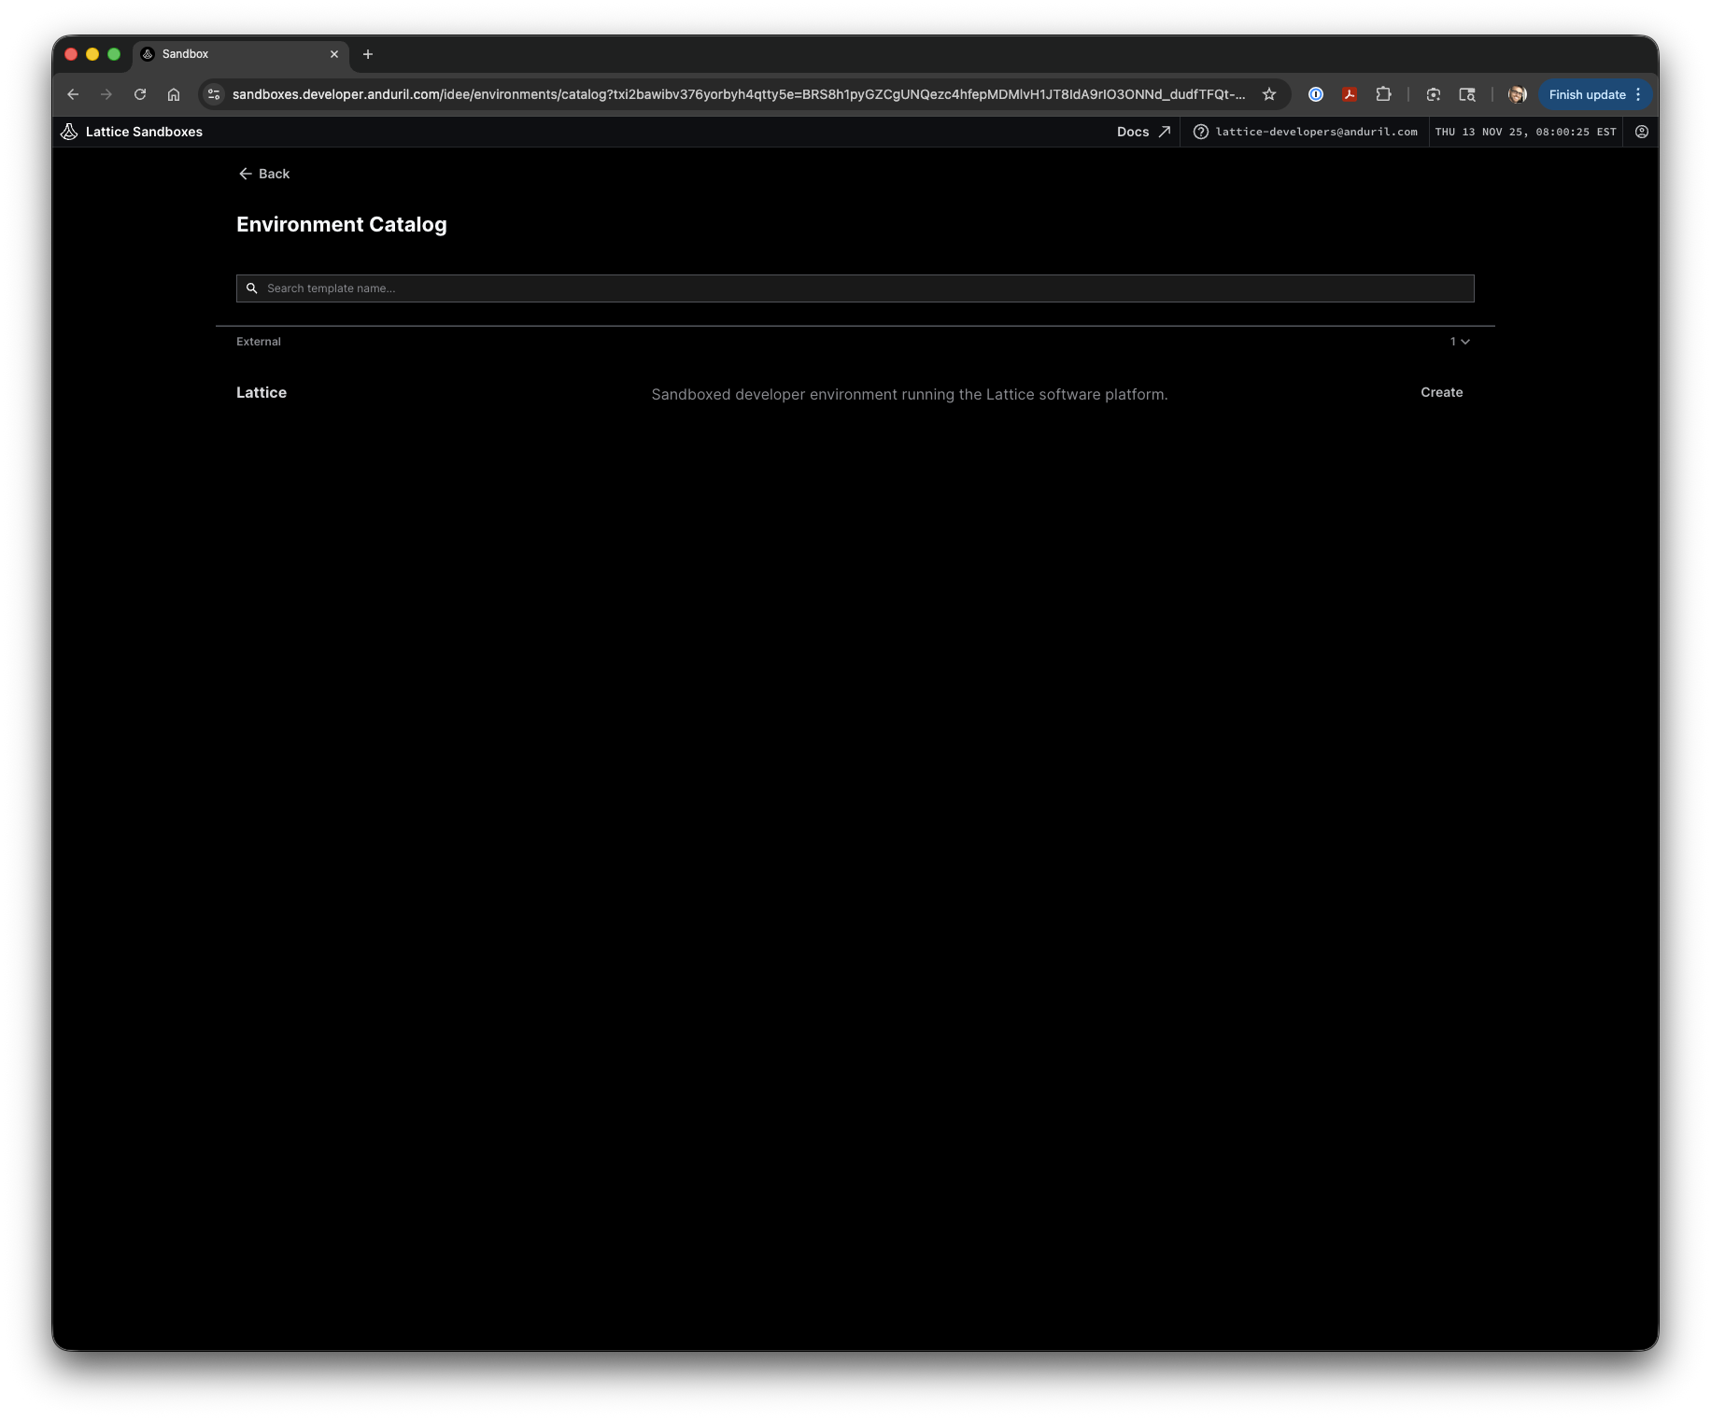Click Create for the Lattice environment
The height and width of the screenshot is (1420, 1711).
1441,392
